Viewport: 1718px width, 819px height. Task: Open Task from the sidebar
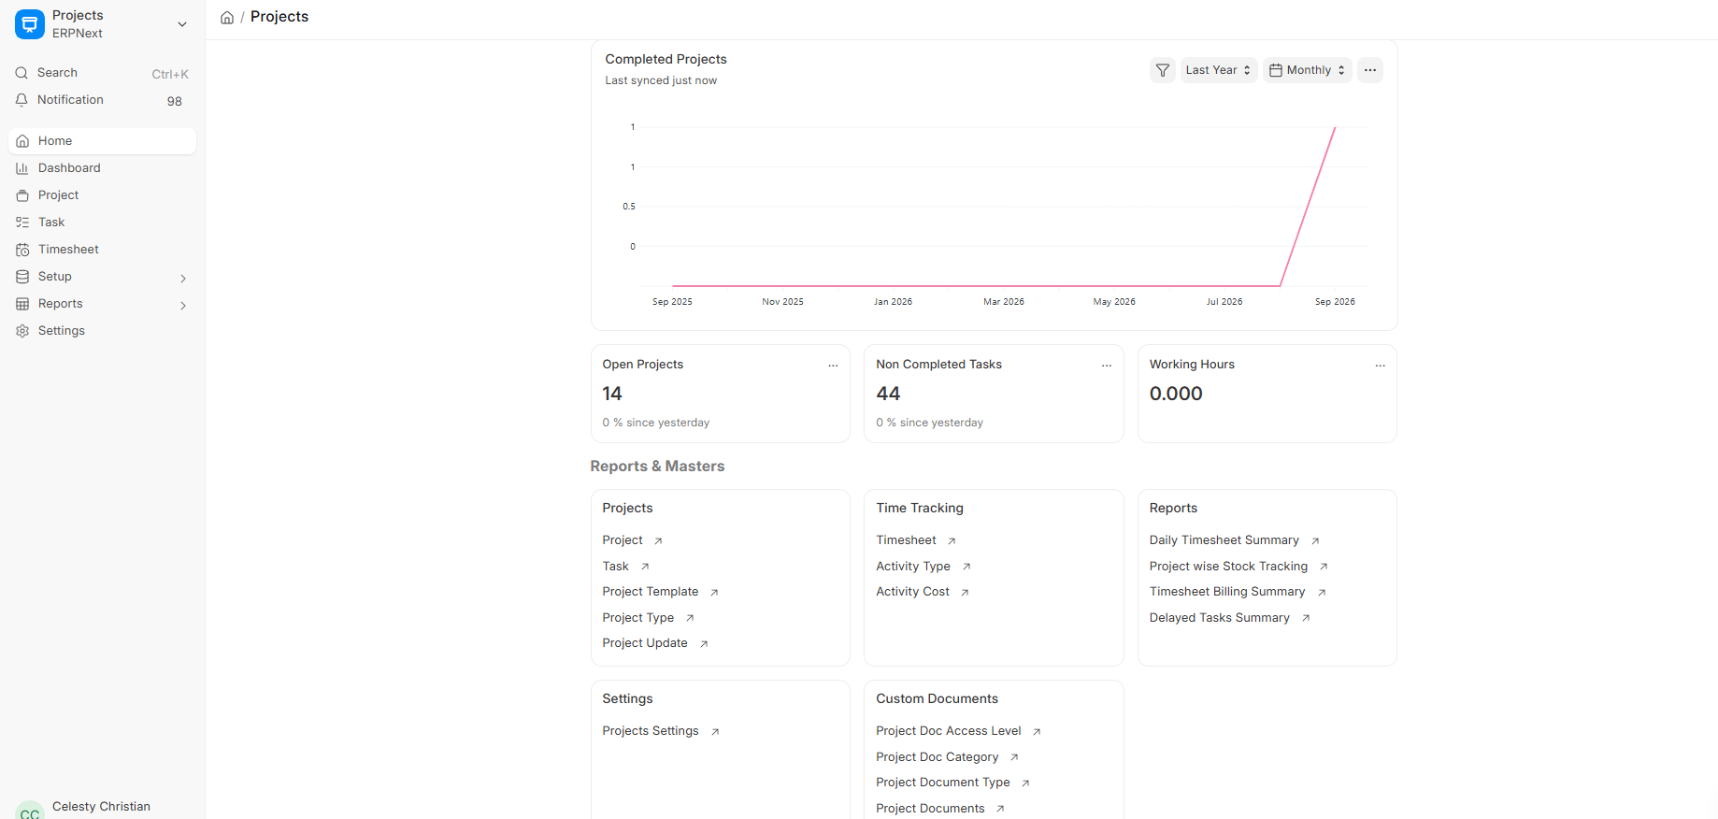click(102, 223)
